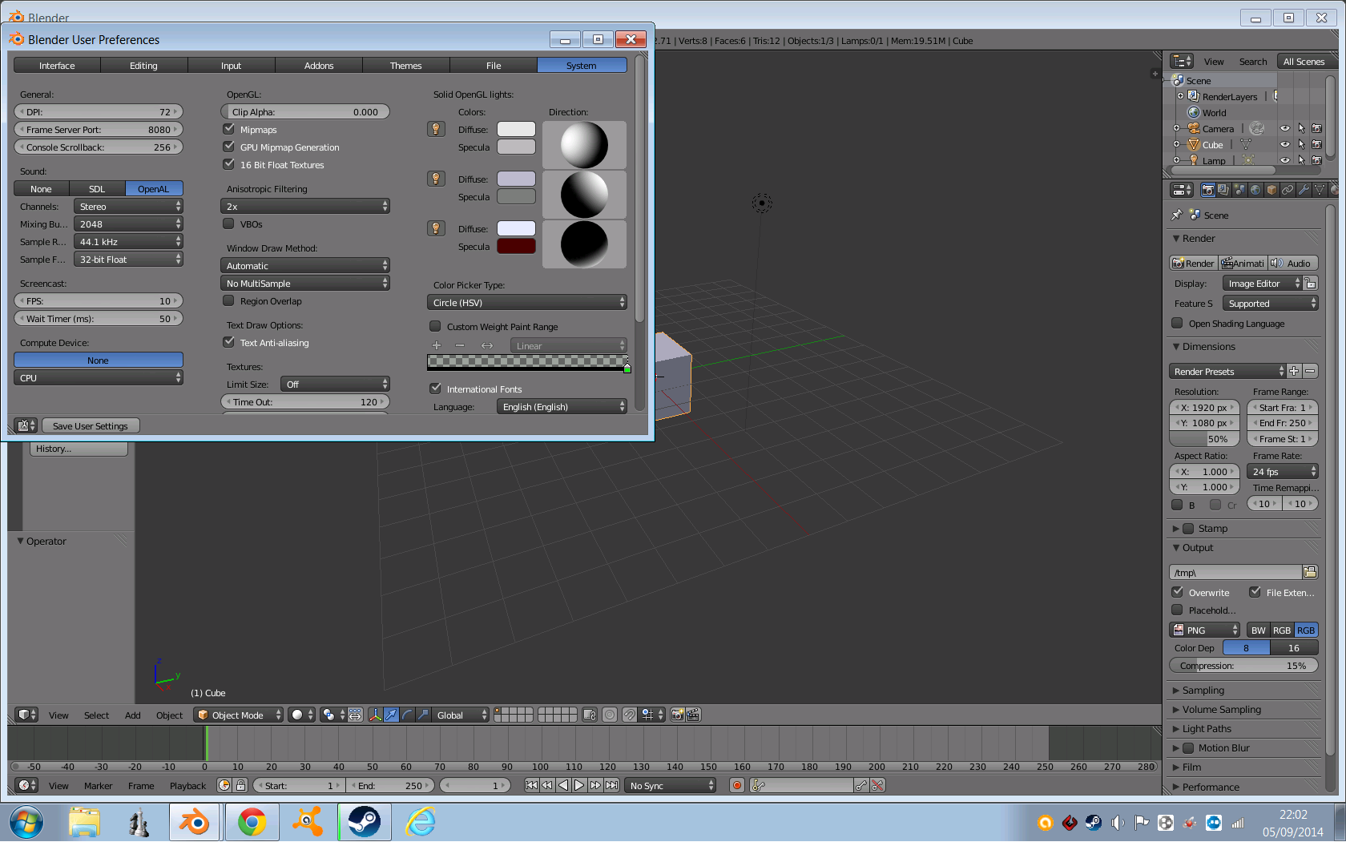The image size is (1346, 842).
Task: Click the Audio render button
Action: (x=1293, y=263)
